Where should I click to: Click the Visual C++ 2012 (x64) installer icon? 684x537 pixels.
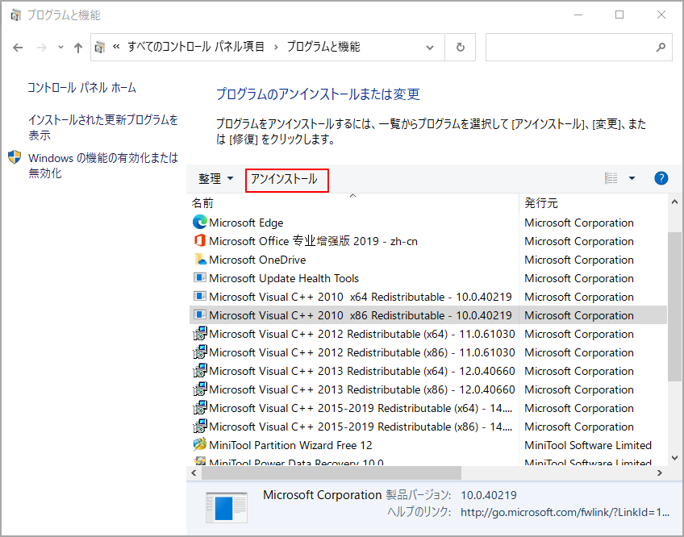(200, 333)
